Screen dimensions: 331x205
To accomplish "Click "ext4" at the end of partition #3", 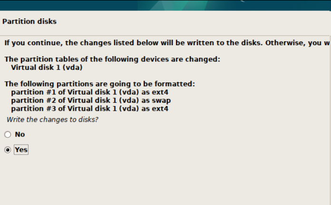I will pos(160,108).
